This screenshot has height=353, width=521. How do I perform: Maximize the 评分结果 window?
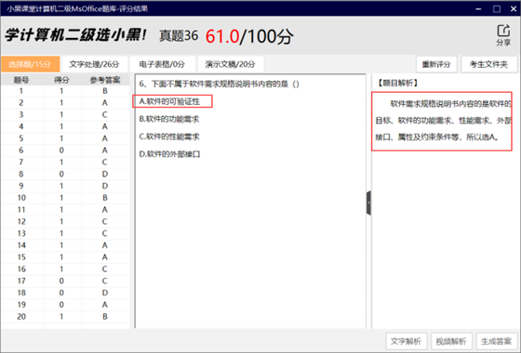click(497, 9)
